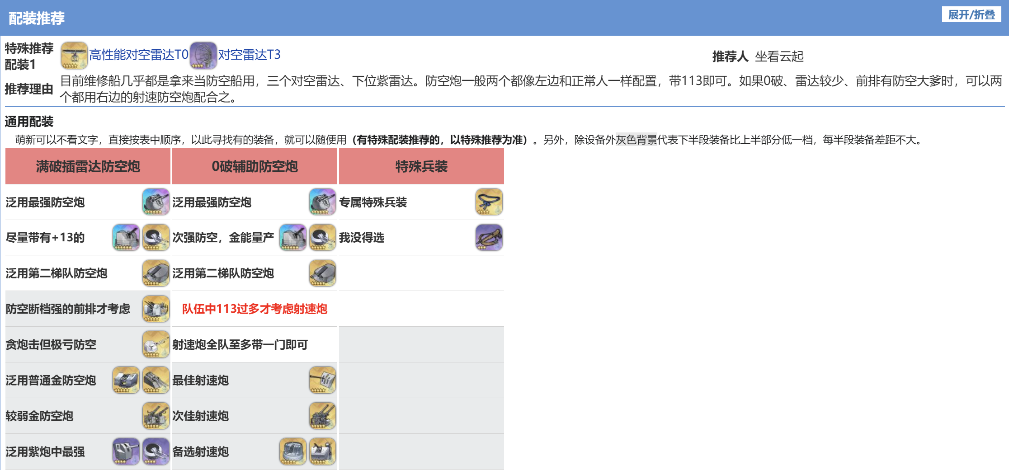Click the 满破插雷达防空炮 column header

pos(88,166)
